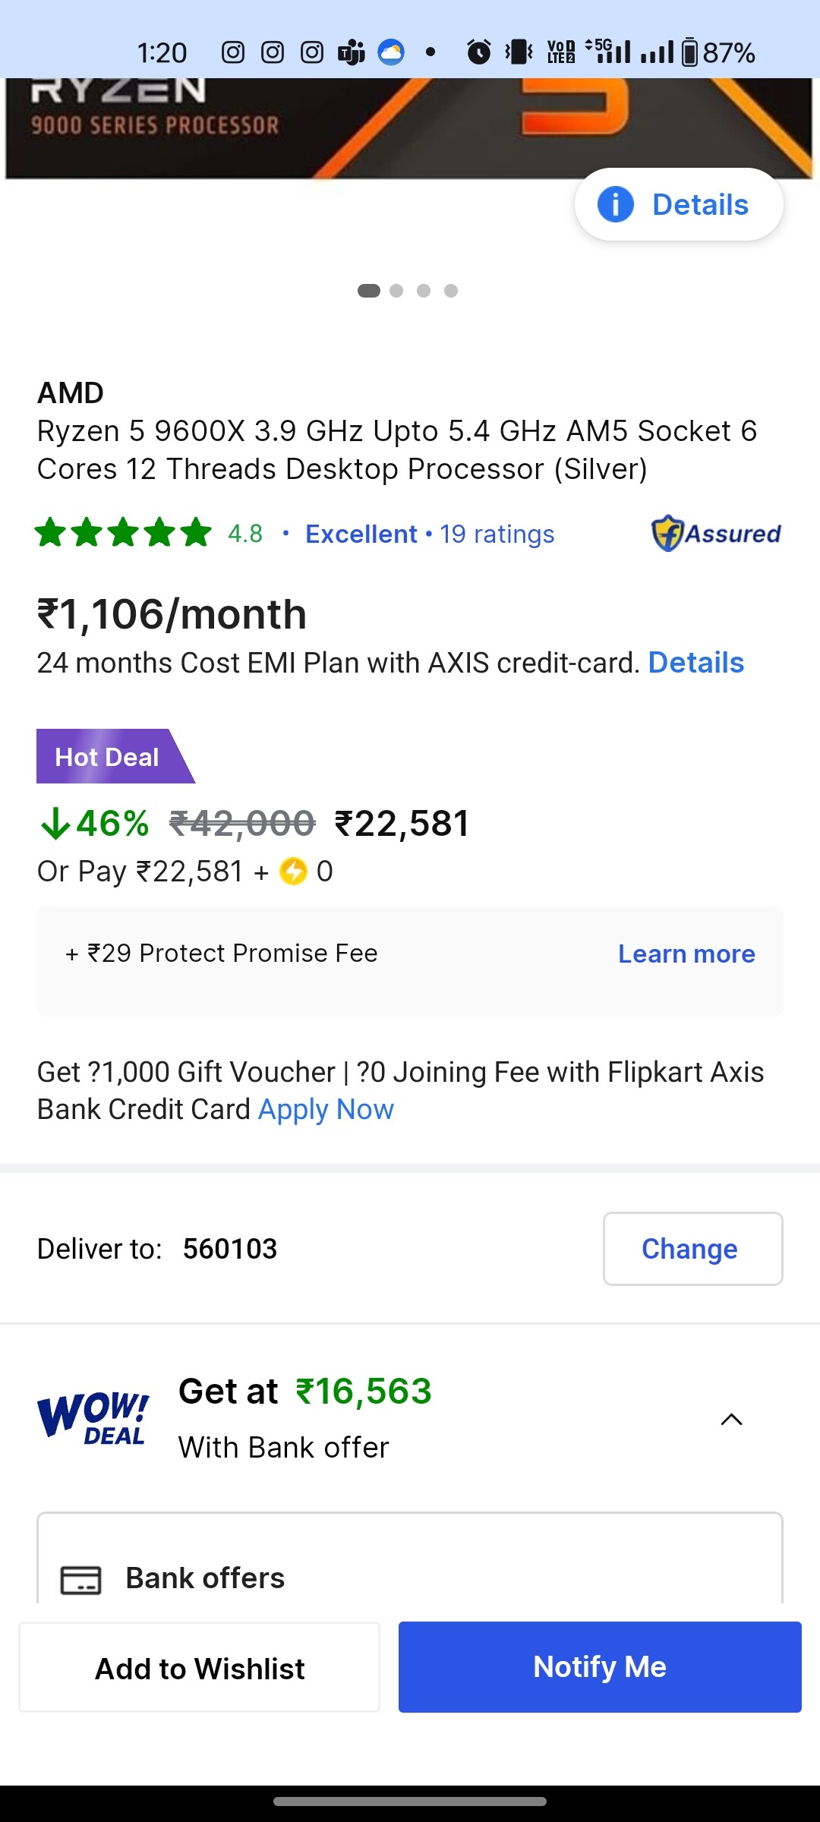The height and width of the screenshot is (1822, 820).
Task: Open the EMI plan Details link
Action: pos(695,663)
